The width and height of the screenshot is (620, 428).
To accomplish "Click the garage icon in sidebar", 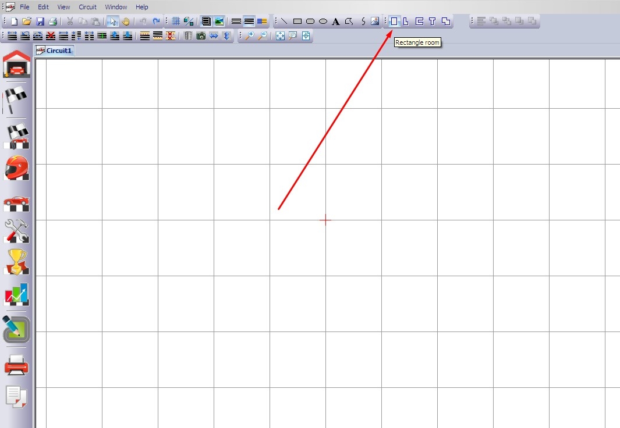I will click(x=16, y=64).
